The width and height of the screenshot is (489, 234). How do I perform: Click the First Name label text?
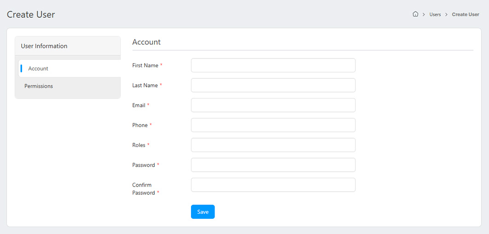[145, 65]
